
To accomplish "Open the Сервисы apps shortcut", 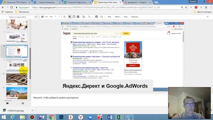I will [x=7, y=12].
